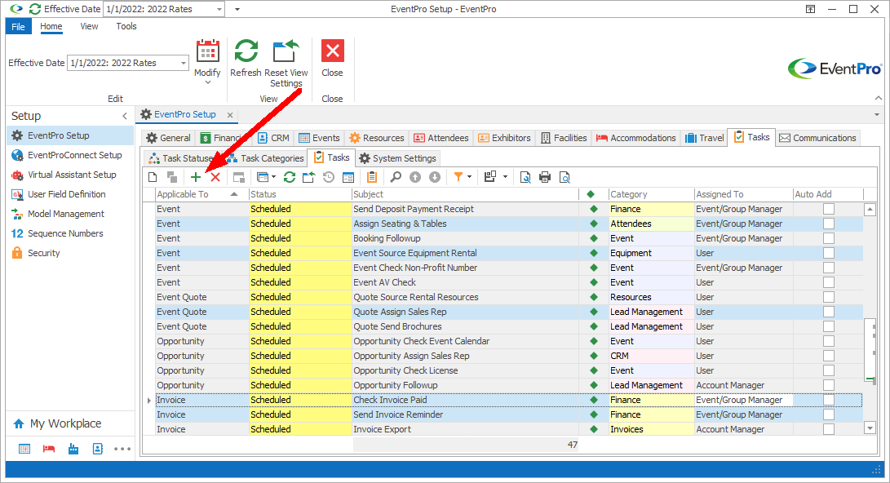This screenshot has height=483, width=890.
Task: Click the calendar icon in bottom navigation bar
Action: point(24,449)
